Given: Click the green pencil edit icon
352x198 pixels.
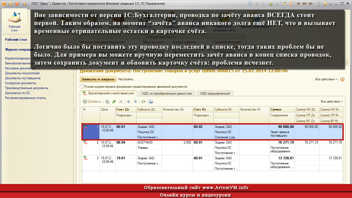Looking at the screenshot, I should pos(114,101).
